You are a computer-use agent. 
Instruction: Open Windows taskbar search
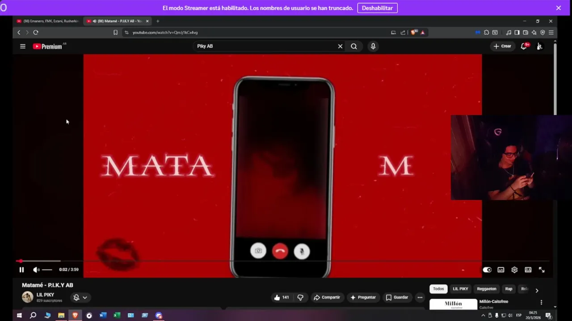click(33, 315)
